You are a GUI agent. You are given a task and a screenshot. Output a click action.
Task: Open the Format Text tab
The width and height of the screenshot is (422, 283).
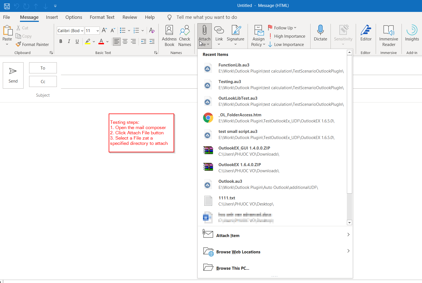click(x=102, y=17)
